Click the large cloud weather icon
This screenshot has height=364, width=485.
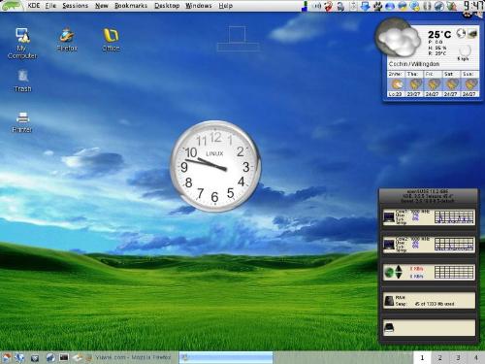(399, 38)
